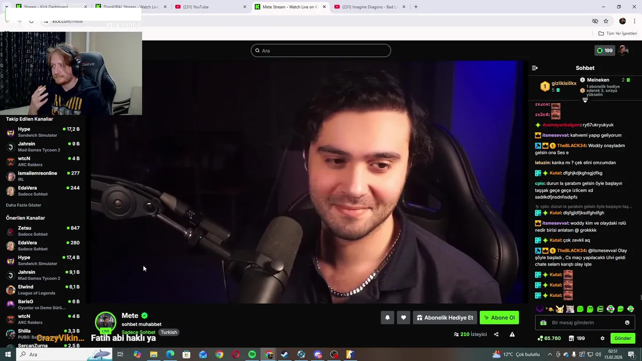642x361 pixels.
Task: Show hidden system tray icons chevron
Action: 550,354
